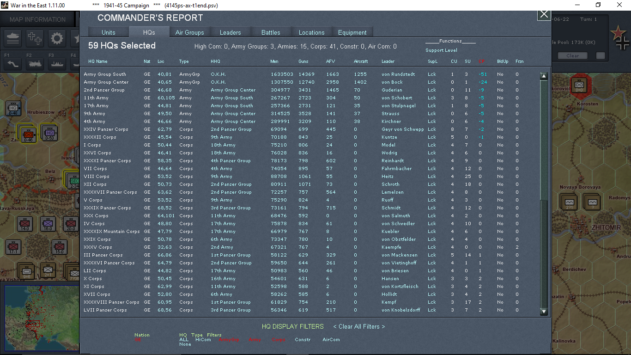631x355 pixels.
Task: Toggle the AirCom HQ type filter
Action: [331, 340]
